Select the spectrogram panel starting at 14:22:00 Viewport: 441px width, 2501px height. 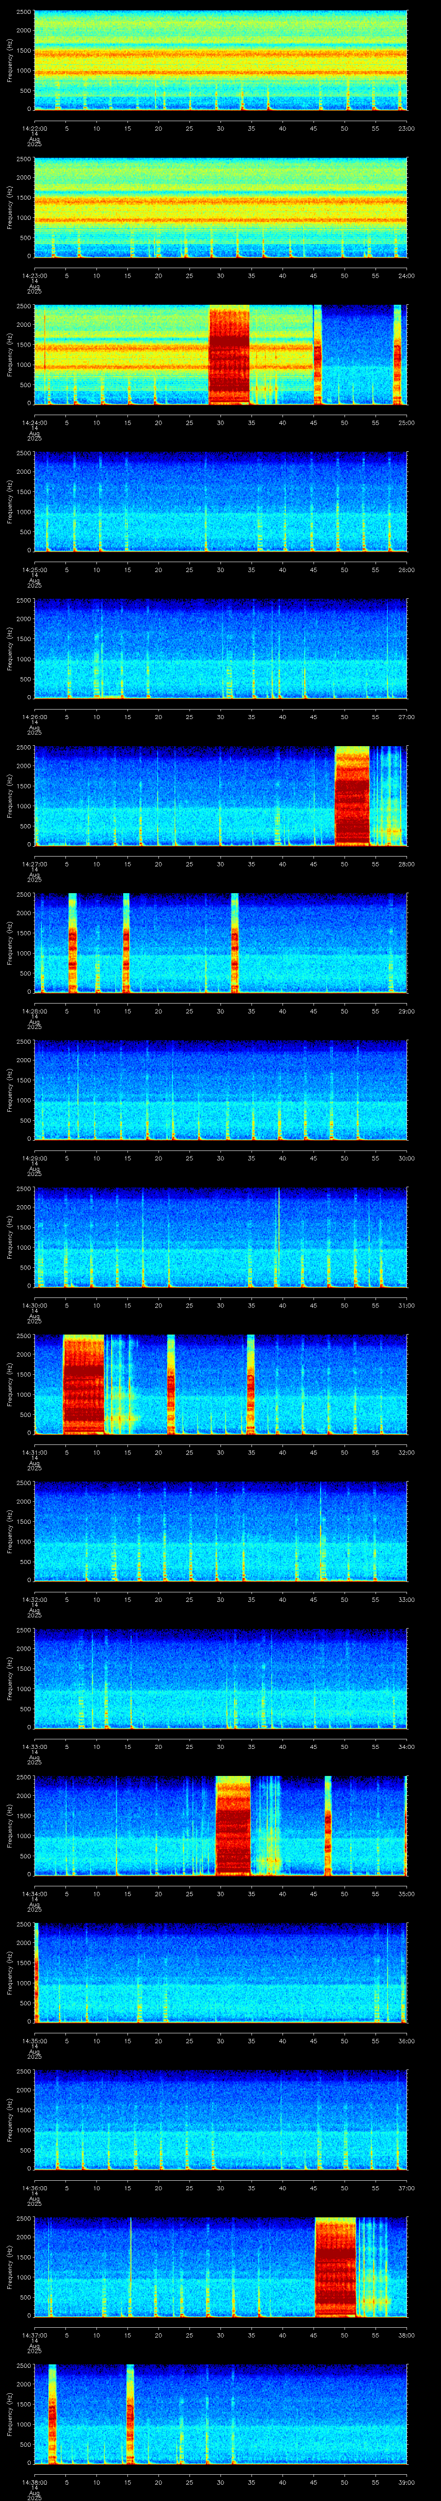click(x=220, y=60)
